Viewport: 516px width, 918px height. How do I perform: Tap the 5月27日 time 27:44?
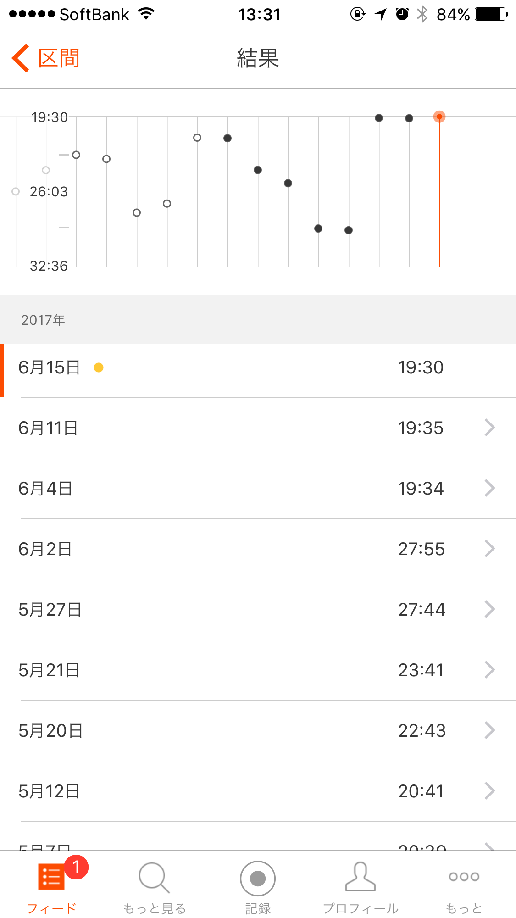point(421,610)
